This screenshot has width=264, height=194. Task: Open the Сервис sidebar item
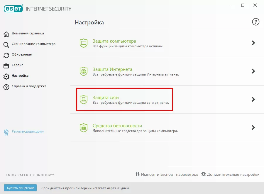click(x=17, y=65)
